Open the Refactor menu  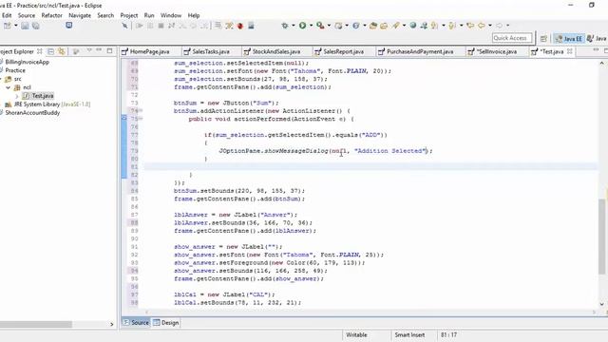(52, 15)
